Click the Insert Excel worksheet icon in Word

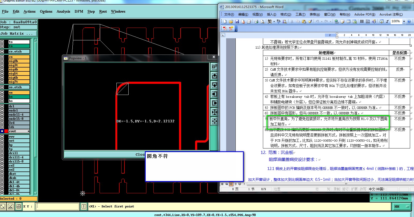354,21
